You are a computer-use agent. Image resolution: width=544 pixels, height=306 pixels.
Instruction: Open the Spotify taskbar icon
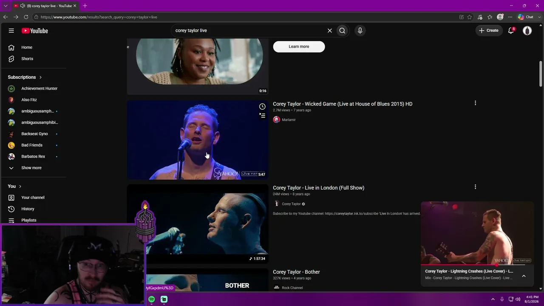pos(152,300)
